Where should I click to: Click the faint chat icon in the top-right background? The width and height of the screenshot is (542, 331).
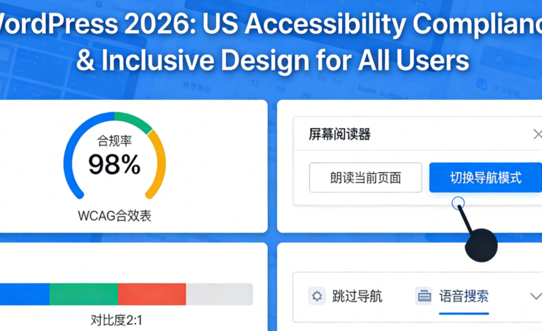482,85
